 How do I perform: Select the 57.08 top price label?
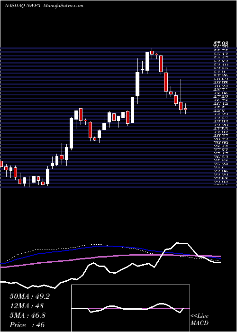pyautogui.click(x=221, y=44)
